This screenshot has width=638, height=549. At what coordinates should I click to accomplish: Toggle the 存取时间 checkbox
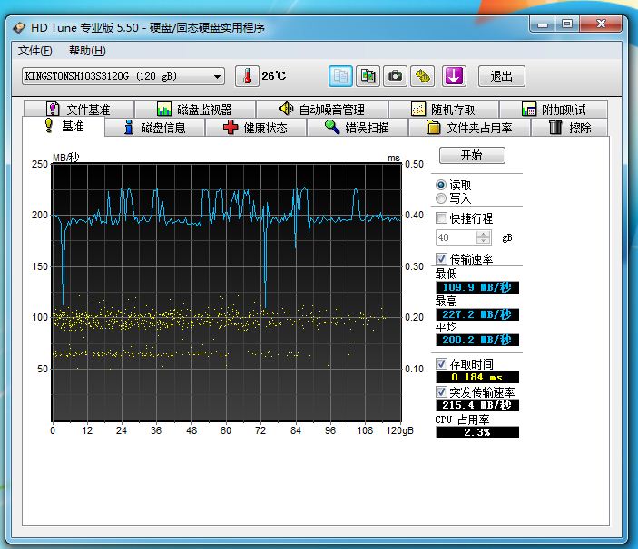click(441, 363)
